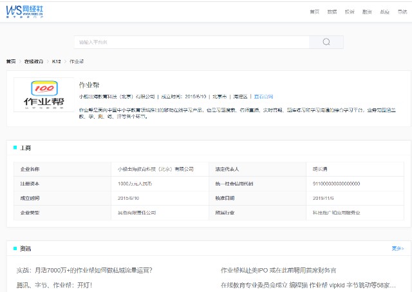The height and width of the screenshot is (292, 412).
Task: Click the 科技推广和应用服务业 value cell
Action: click(x=355, y=213)
